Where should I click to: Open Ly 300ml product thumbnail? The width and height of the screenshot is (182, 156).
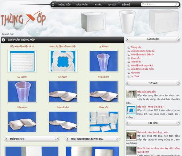pos(63,91)
